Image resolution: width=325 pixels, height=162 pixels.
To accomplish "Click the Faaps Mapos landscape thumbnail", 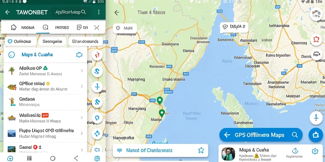I will [x=12, y=133].
